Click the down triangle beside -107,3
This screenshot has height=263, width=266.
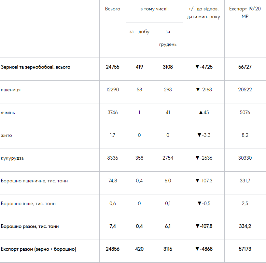[197, 181]
